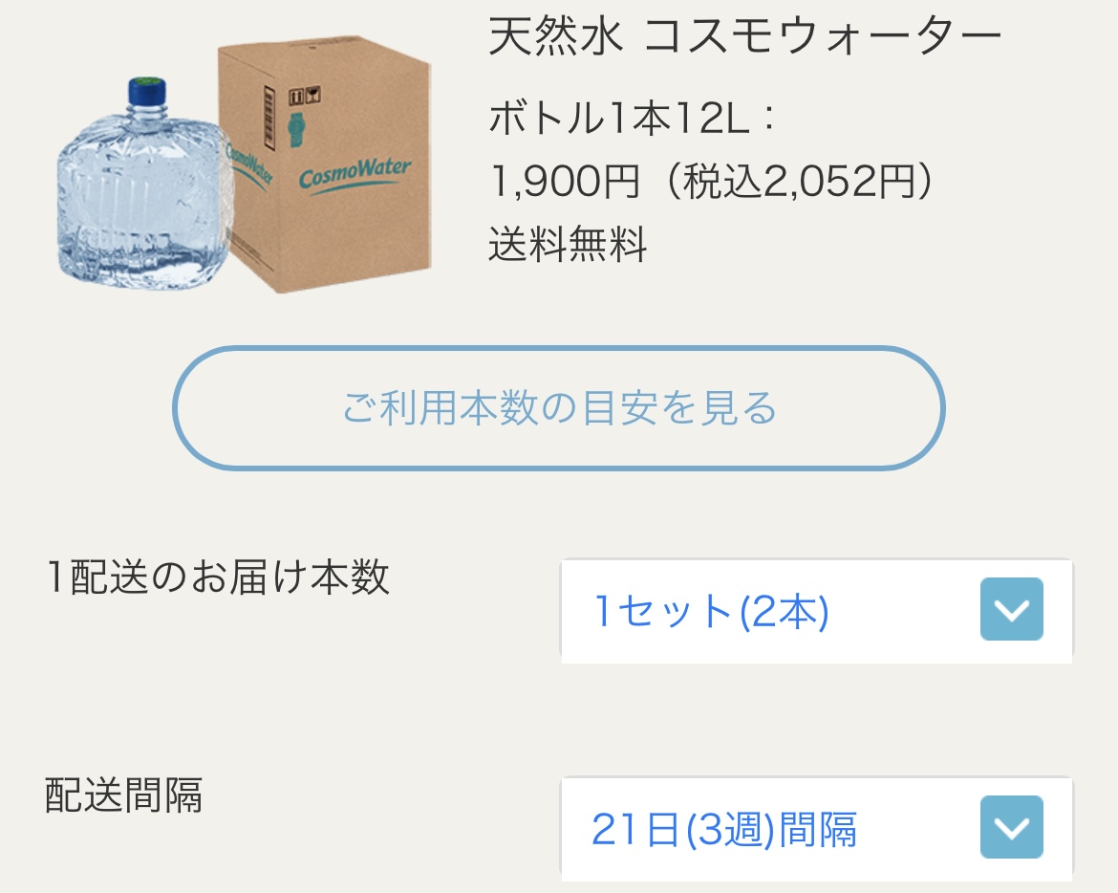The image size is (1118, 893).
Task: Open the ご利用本数の目安を見る guide button
Action: [x=558, y=408]
